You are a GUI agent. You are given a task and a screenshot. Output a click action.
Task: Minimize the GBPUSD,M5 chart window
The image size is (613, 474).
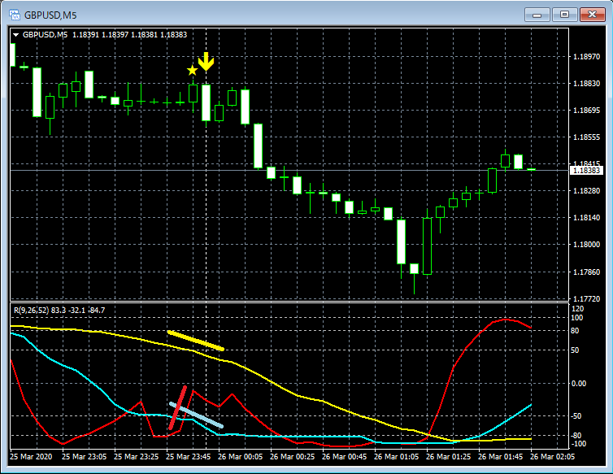coord(537,15)
